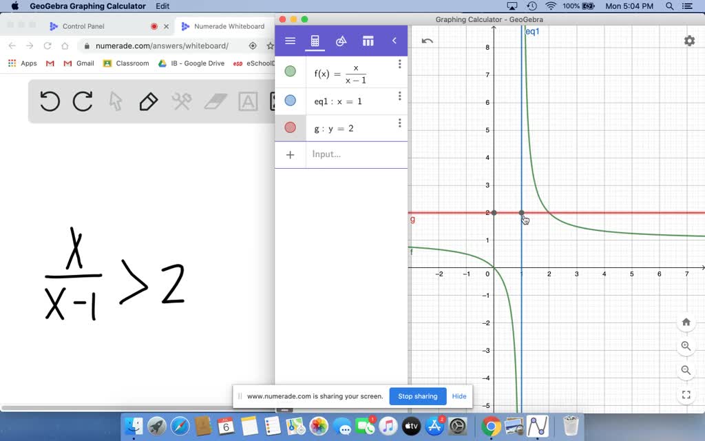705x441 pixels.
Task: Click the Stop sharing button
Action: pyautogui.click(x=417, y=396)
